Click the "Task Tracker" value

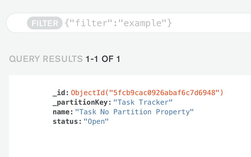click(143, 102)
